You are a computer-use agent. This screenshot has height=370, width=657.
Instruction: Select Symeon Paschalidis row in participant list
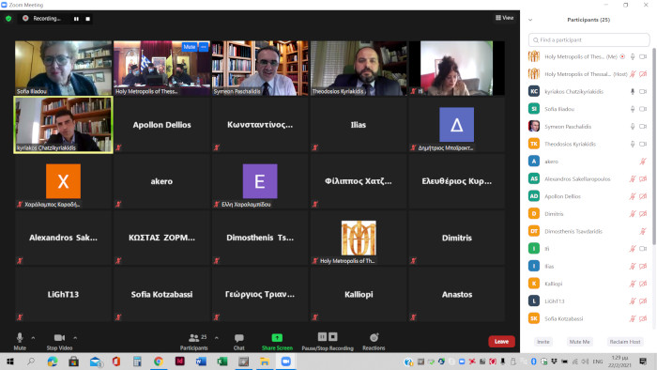[x=588, y=127]
